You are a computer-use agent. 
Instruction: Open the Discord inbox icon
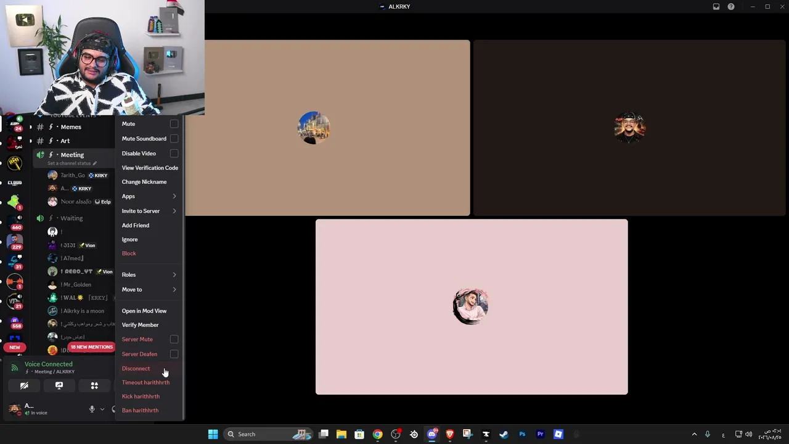click(716, 7)
